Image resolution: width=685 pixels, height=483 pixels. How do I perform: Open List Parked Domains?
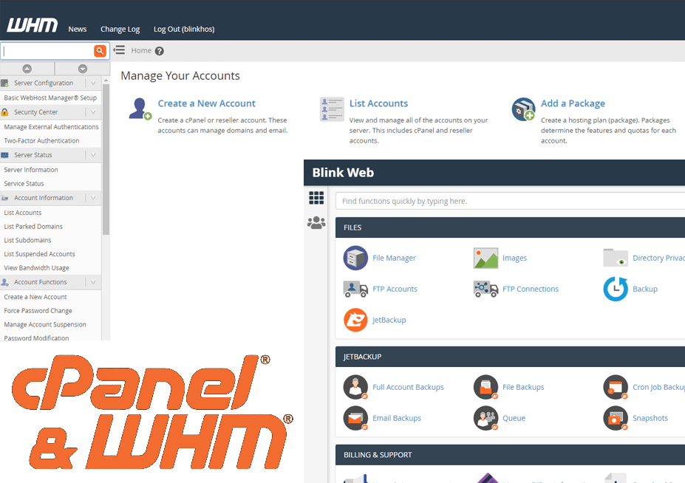coord(33,226)
